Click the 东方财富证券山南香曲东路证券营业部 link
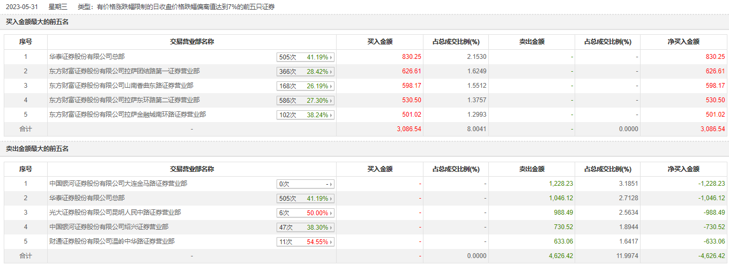 pyautogui.click(x=121, y=86)
